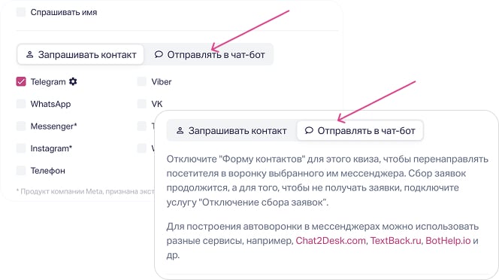Check the Viber checkbox
This screenshot has width=499, height=280.
[141, 81]
